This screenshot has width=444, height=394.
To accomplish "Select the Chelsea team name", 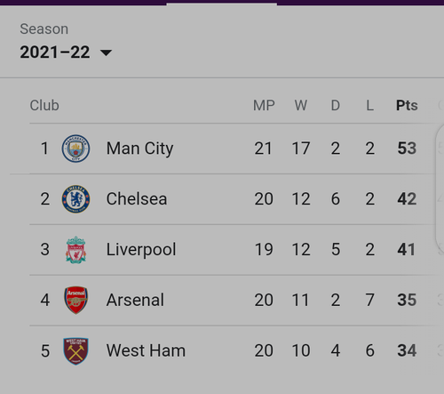I will pyautogui.click(x=137, y=199).
